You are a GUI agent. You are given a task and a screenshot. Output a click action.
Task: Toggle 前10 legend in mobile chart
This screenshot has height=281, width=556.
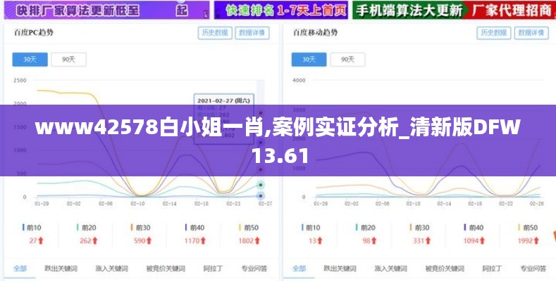pos(311,228)
